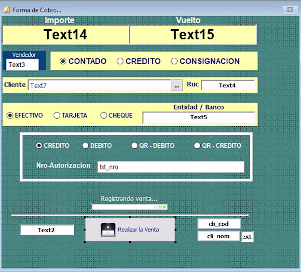
Task: Click the cli_nom field
Action: 219,236
